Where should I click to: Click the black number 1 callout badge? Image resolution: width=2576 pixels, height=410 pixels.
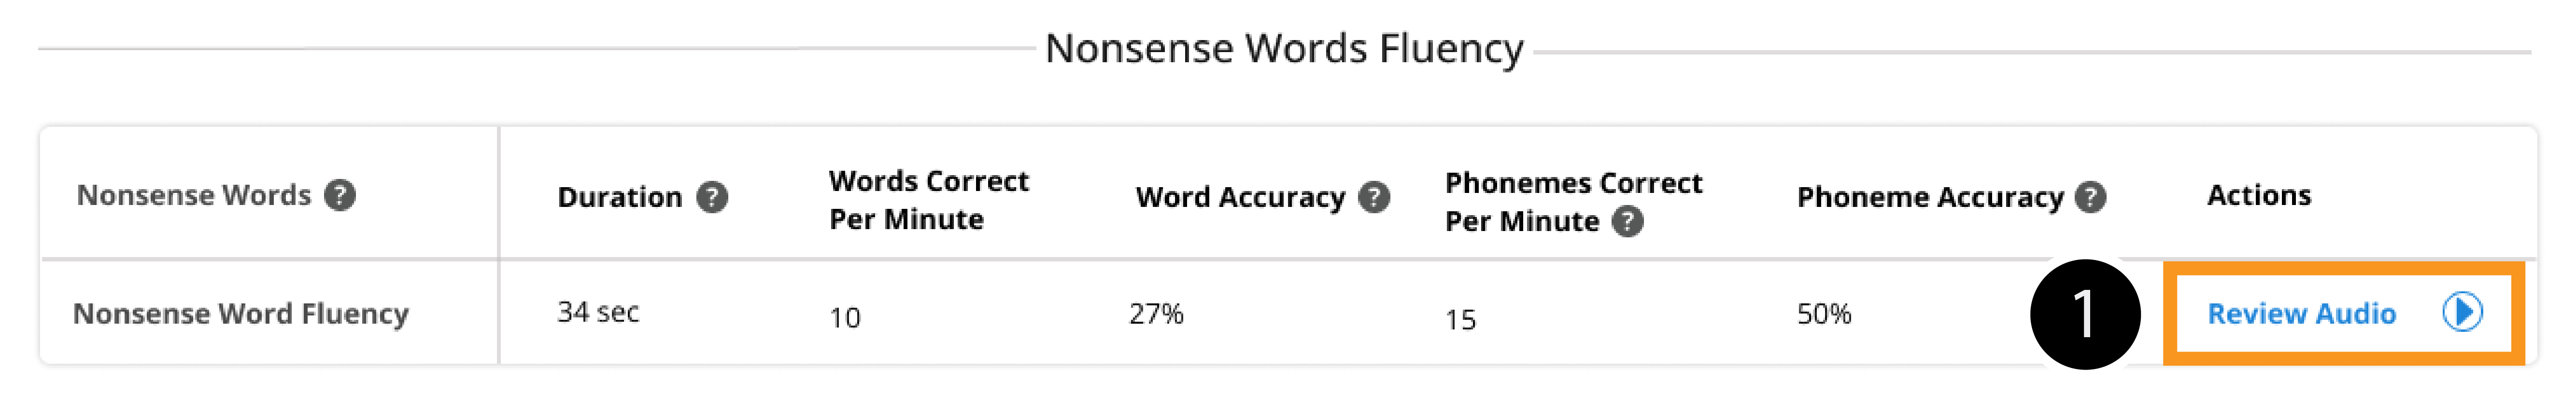(2084, 314)
